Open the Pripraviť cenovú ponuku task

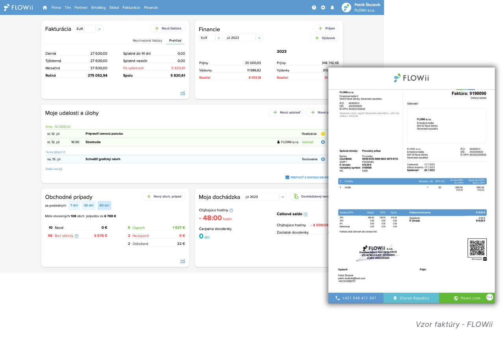pos(104,133)
